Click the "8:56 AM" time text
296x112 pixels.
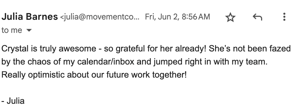click(196, 17)
